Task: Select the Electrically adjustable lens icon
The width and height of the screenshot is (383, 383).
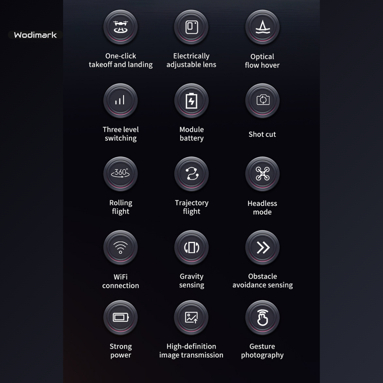Action: pyautogui.click(x=191, y=27)
